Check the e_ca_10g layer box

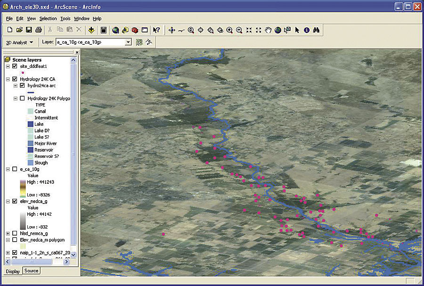15,169
